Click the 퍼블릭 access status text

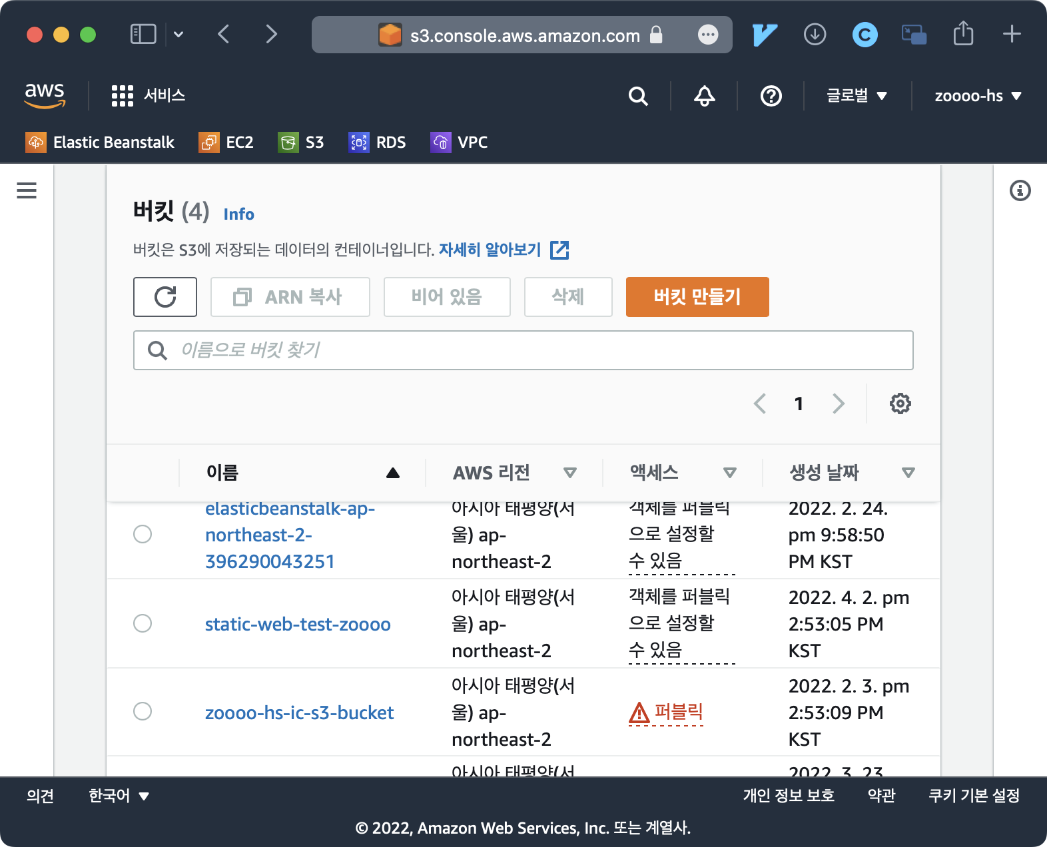(679, 712)
